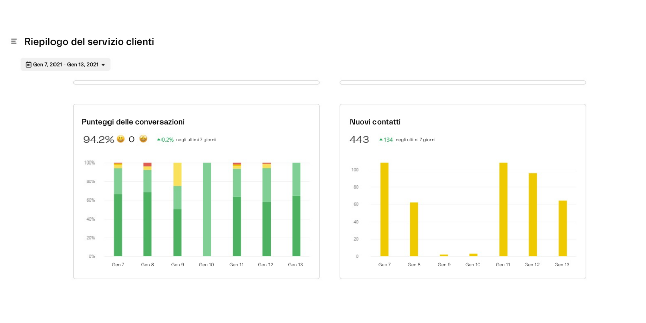Click the Riepilogo del servizio clienti heading

[89, 42]
